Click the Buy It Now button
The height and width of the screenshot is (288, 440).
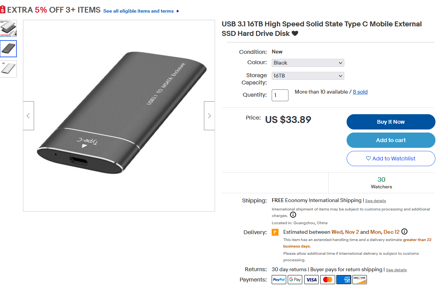(x=391, y=122)
